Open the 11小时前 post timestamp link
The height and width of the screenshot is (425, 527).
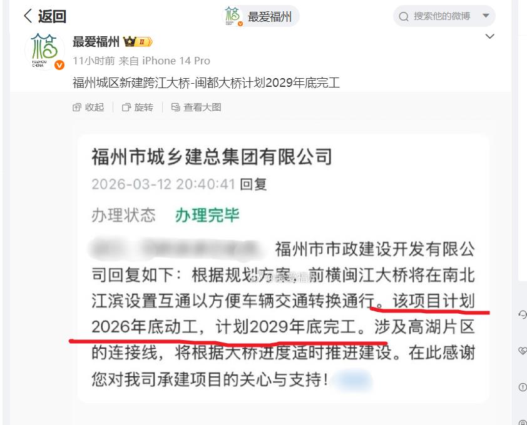[94, 61]
